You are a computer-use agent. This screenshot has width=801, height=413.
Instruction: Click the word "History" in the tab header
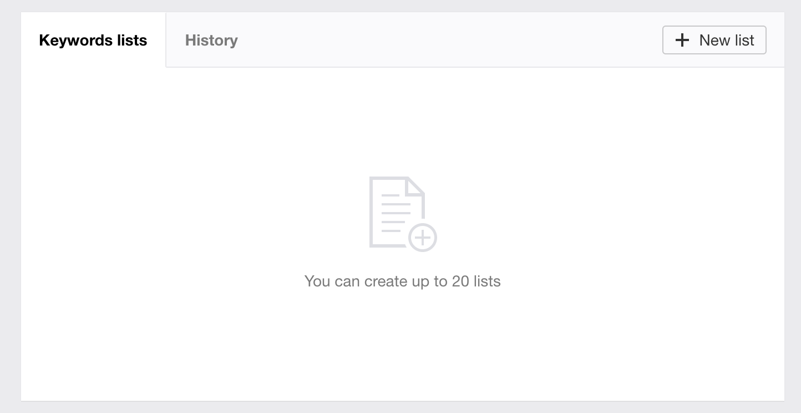tap(211, 41)
